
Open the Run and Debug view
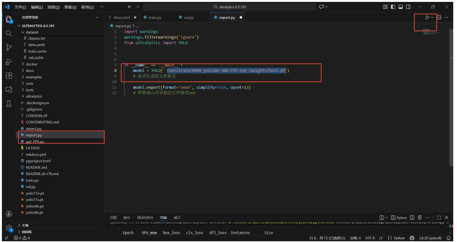pyautogui.click(x=9, y=62)
